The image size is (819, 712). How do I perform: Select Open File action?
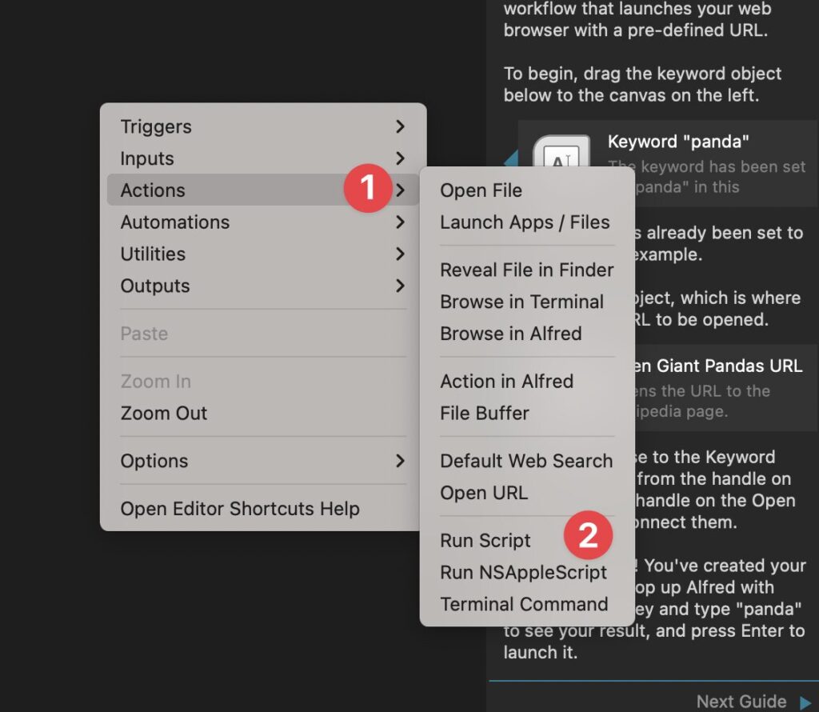click(x=527, y=190)
